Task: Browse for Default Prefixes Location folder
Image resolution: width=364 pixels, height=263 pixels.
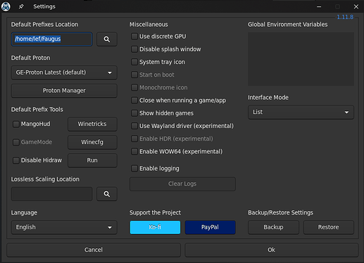Action: [x=107, y=39]
